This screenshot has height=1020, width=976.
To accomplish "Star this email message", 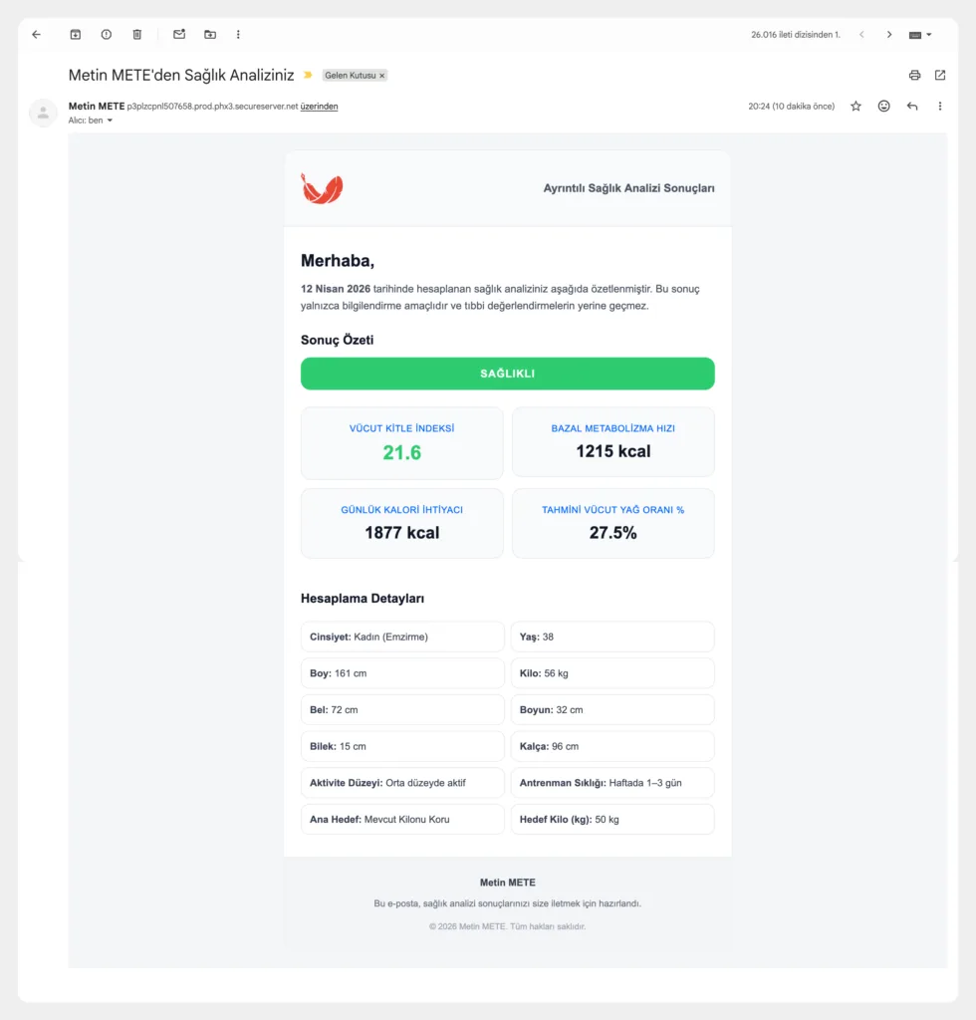I will 855,106.
